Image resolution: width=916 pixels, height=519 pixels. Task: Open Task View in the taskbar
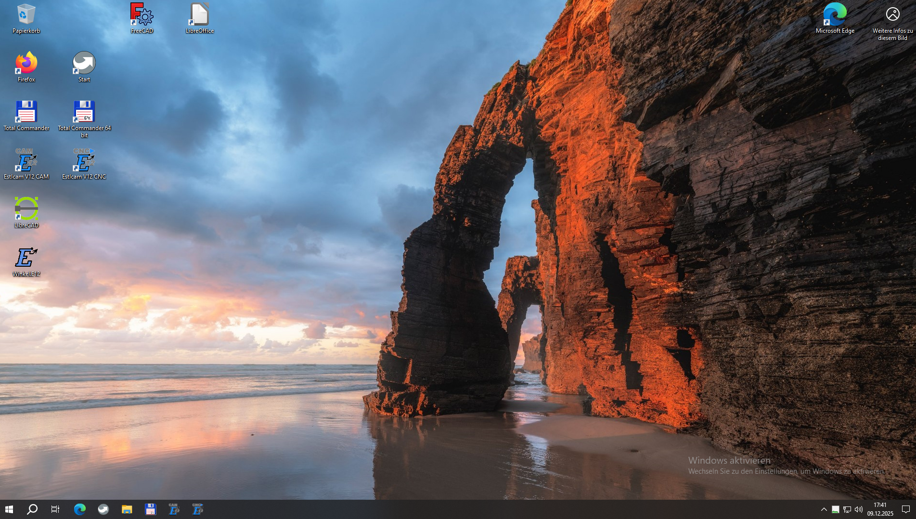[55, 509]
